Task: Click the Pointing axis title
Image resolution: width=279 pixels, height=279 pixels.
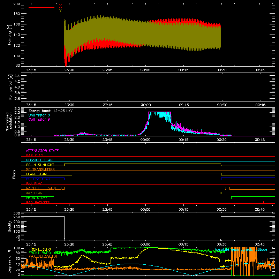Action: [9, 35]
